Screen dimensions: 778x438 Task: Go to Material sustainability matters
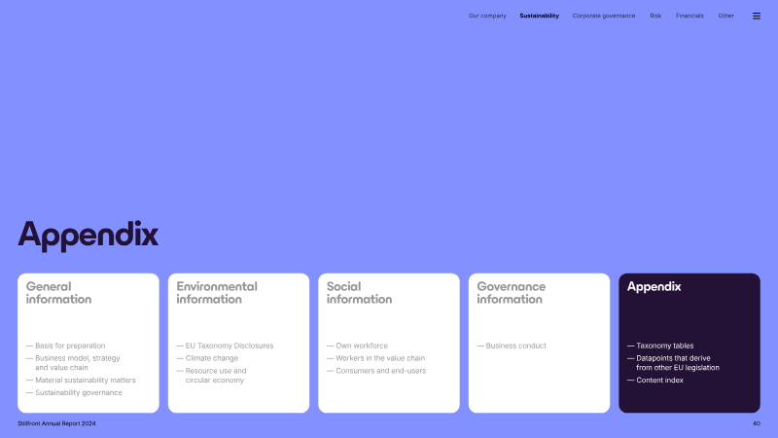point(86,381)
